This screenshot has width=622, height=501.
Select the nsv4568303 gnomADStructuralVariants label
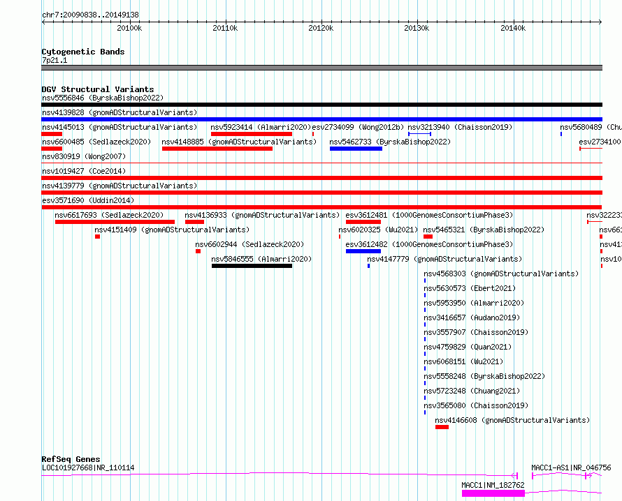tap(501, 274)
